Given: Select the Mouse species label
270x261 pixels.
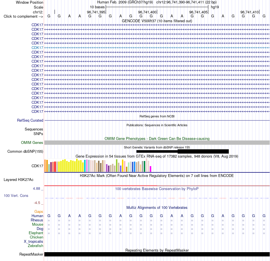Looking at the screenshot, I should pyautogui.click(x=38, y=225).
